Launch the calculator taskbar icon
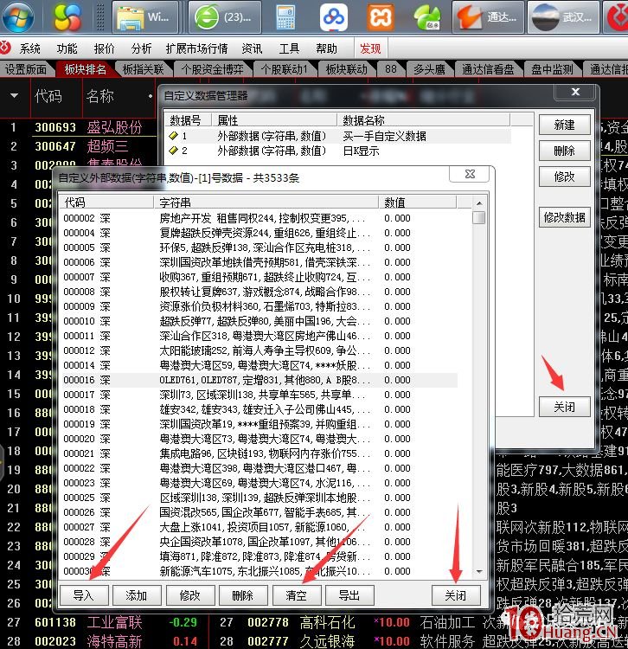Screen dimensions: 628x649 285,17
